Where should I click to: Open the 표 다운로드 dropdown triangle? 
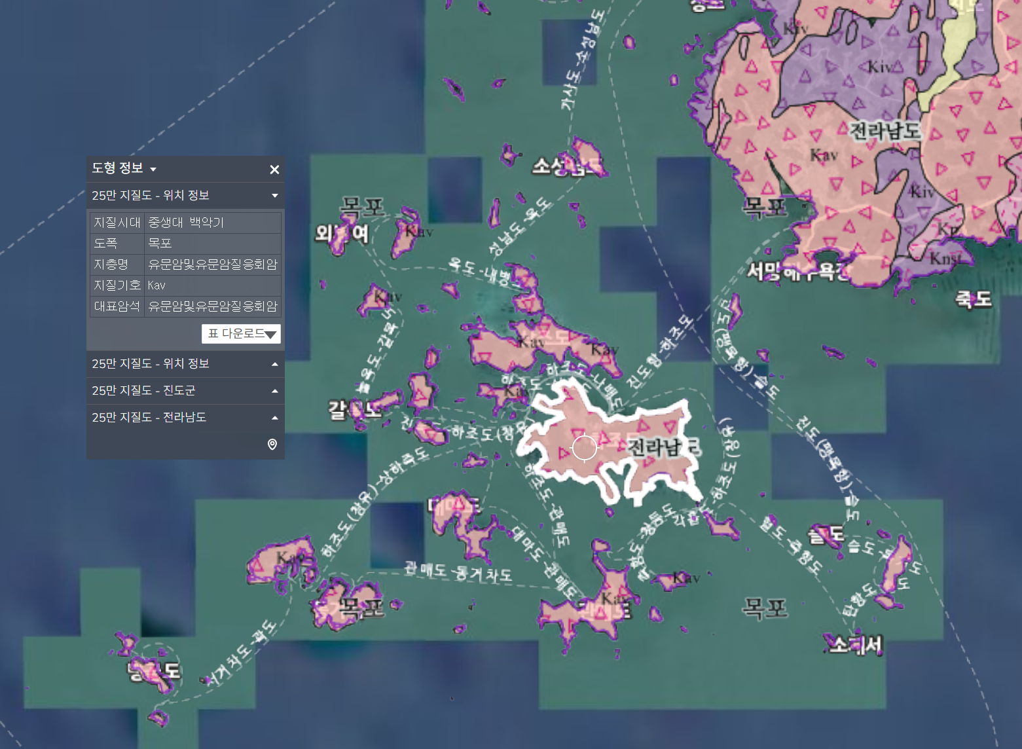pyautogui.click(x=271, y=335)
